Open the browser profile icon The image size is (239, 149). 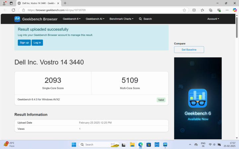tap(4, 3)
